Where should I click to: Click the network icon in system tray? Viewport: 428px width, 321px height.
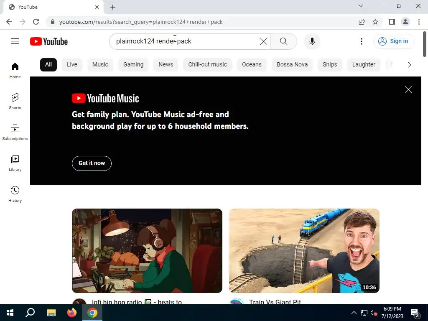click(364, 313)
